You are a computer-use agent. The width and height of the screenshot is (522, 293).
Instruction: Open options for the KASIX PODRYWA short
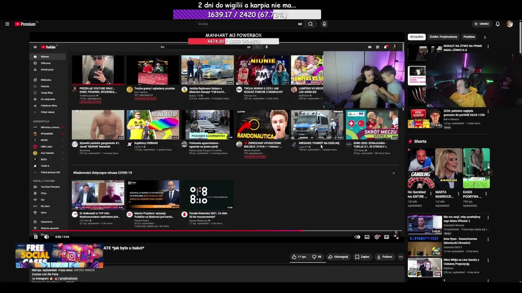486,194
